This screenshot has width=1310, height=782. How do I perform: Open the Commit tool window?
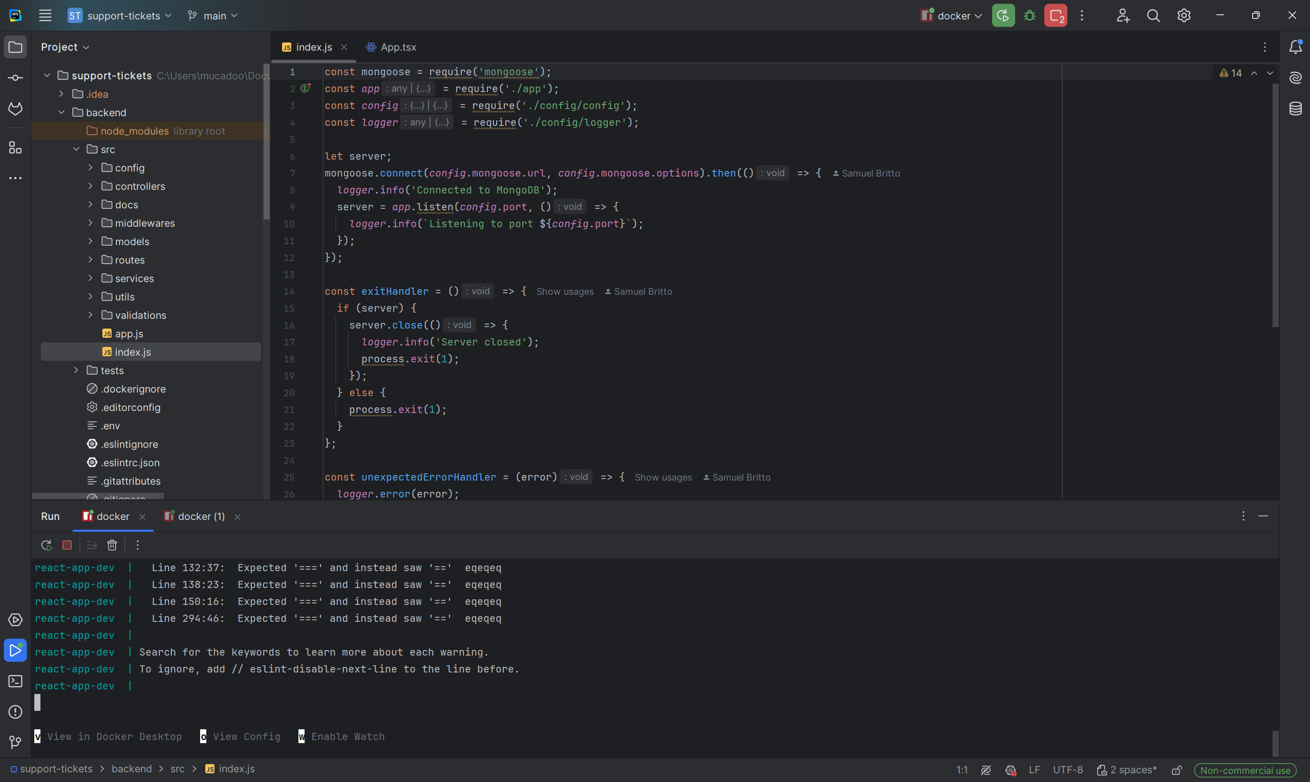tap(15, 78)
